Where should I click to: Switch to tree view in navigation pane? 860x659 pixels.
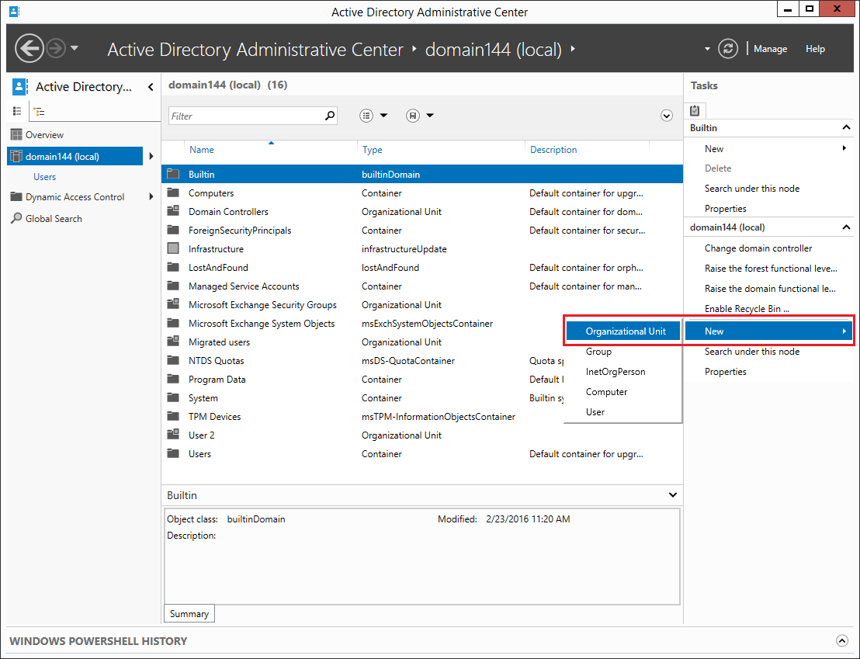[x=39, y=112]
